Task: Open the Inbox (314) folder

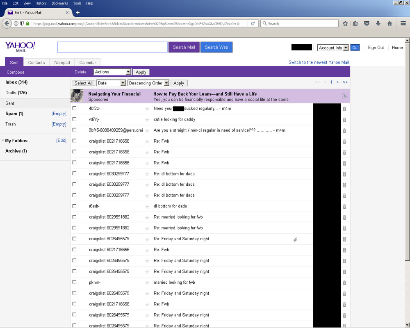Action: tap(16, 82)
